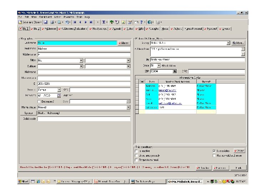Switch to the Relationships tab
Image resolution: width=257 pixels, height=193 pixels.
coord(98,29)
